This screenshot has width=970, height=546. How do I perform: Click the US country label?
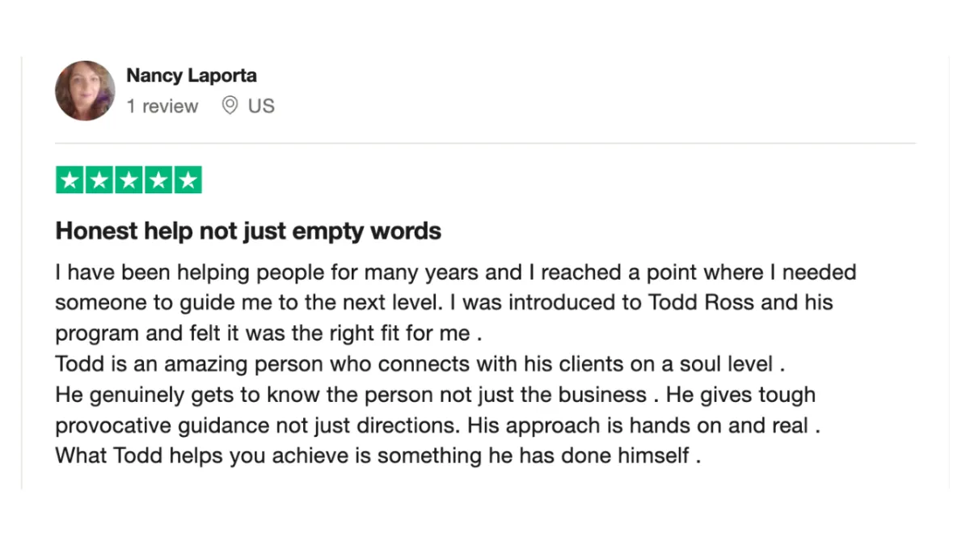click(261, 106)
